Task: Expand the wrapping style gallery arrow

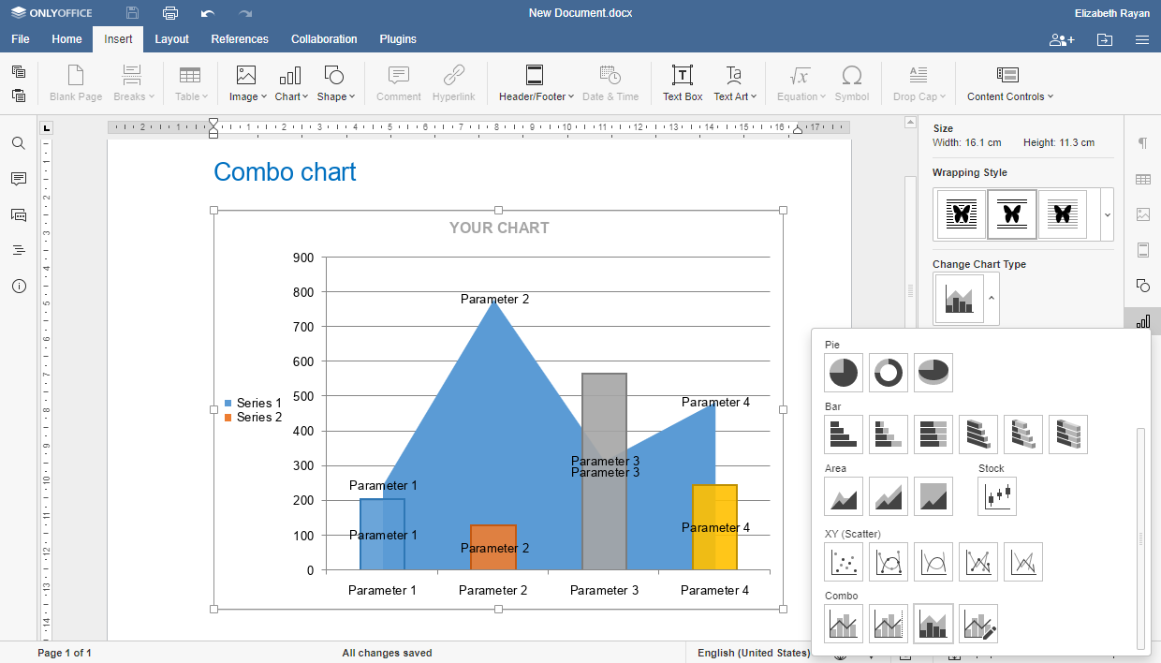Action: 1107,214
